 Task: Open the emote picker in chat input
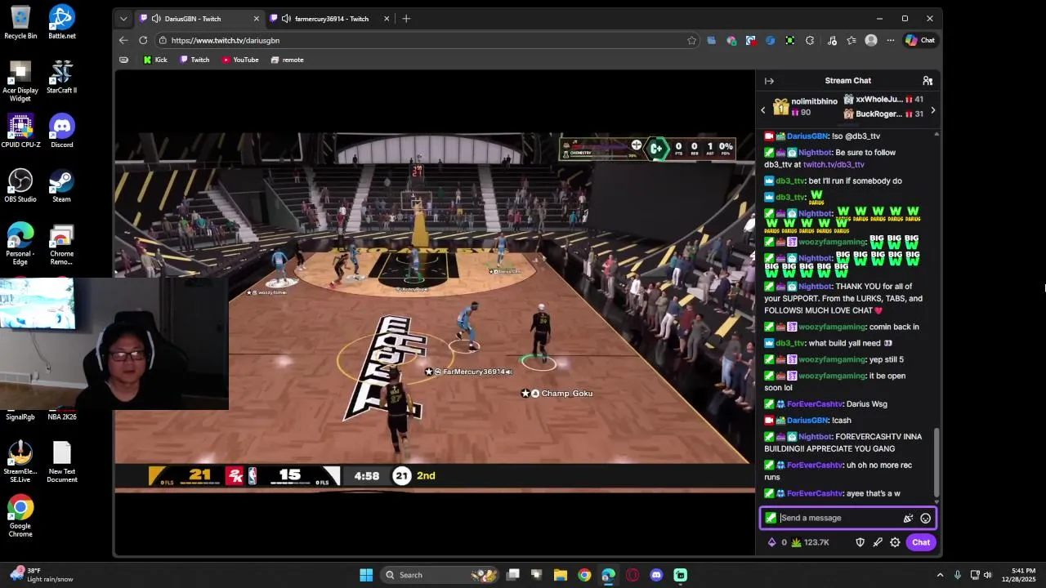coord(925,518)
